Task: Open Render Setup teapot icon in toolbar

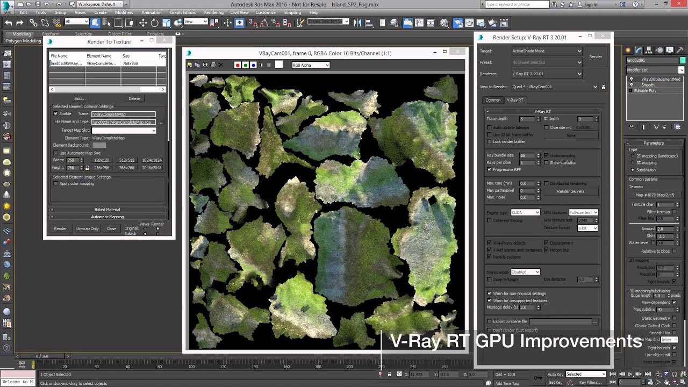Action: (x=457, y=23)
